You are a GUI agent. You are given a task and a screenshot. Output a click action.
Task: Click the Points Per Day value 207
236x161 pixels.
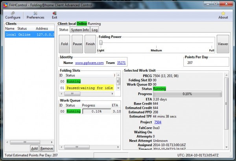click(190, 63)
